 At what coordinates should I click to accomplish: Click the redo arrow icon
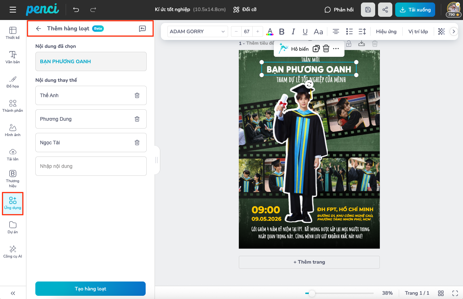pyautogui.click(x=93, y=10)
